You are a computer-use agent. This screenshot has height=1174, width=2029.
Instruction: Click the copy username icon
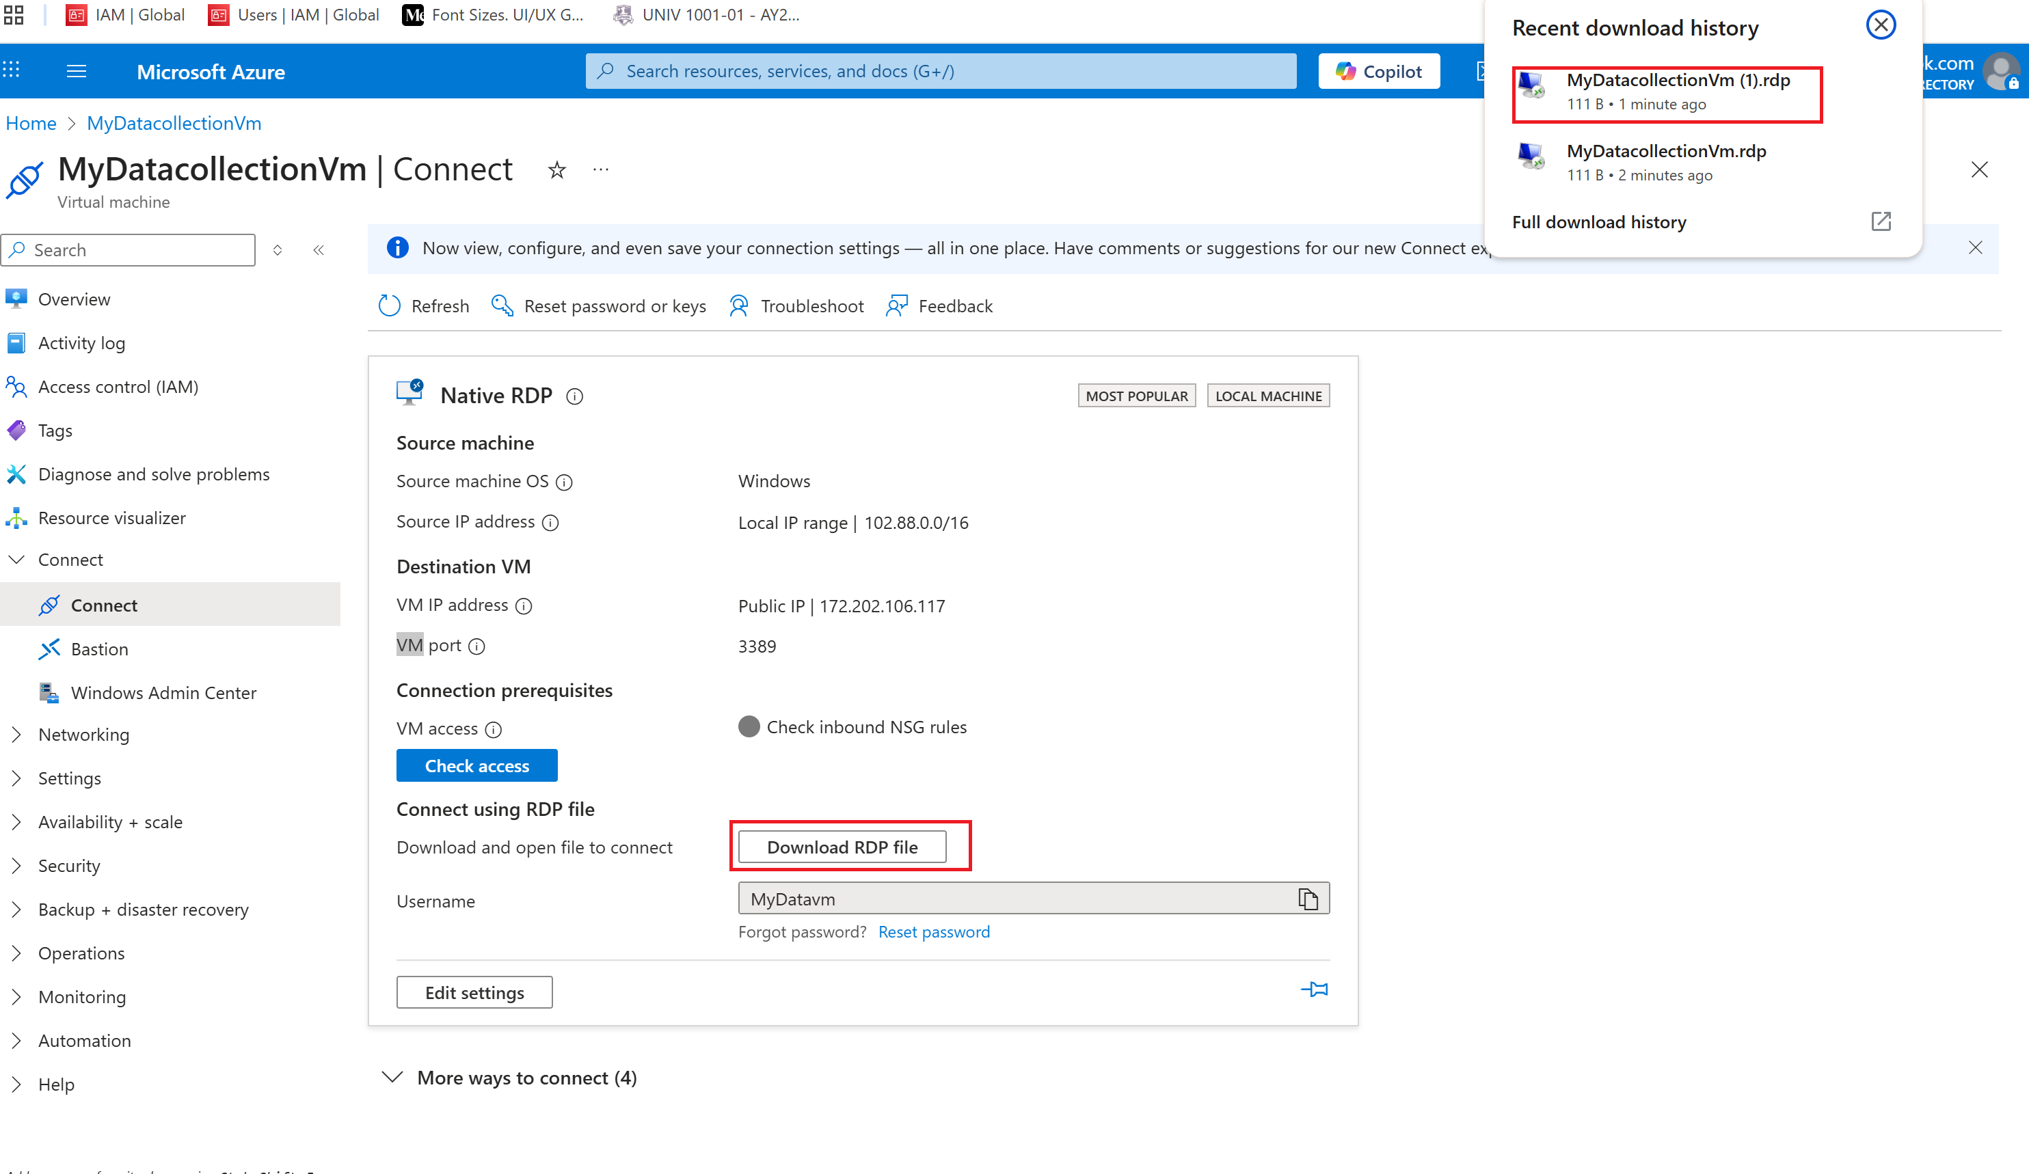(1308, 899)
